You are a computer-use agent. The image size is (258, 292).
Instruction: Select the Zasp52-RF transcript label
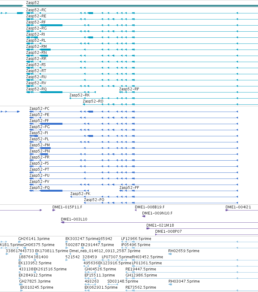[36, 22]
